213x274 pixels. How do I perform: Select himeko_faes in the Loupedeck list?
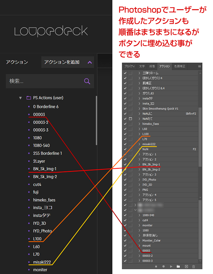coord(44,200)
